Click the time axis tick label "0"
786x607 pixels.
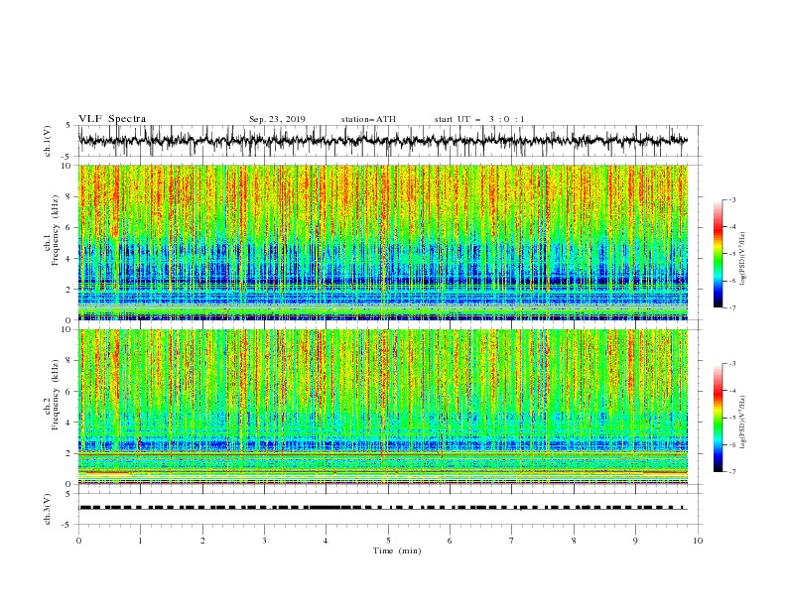pyautogui.click(x=78, y=541)
